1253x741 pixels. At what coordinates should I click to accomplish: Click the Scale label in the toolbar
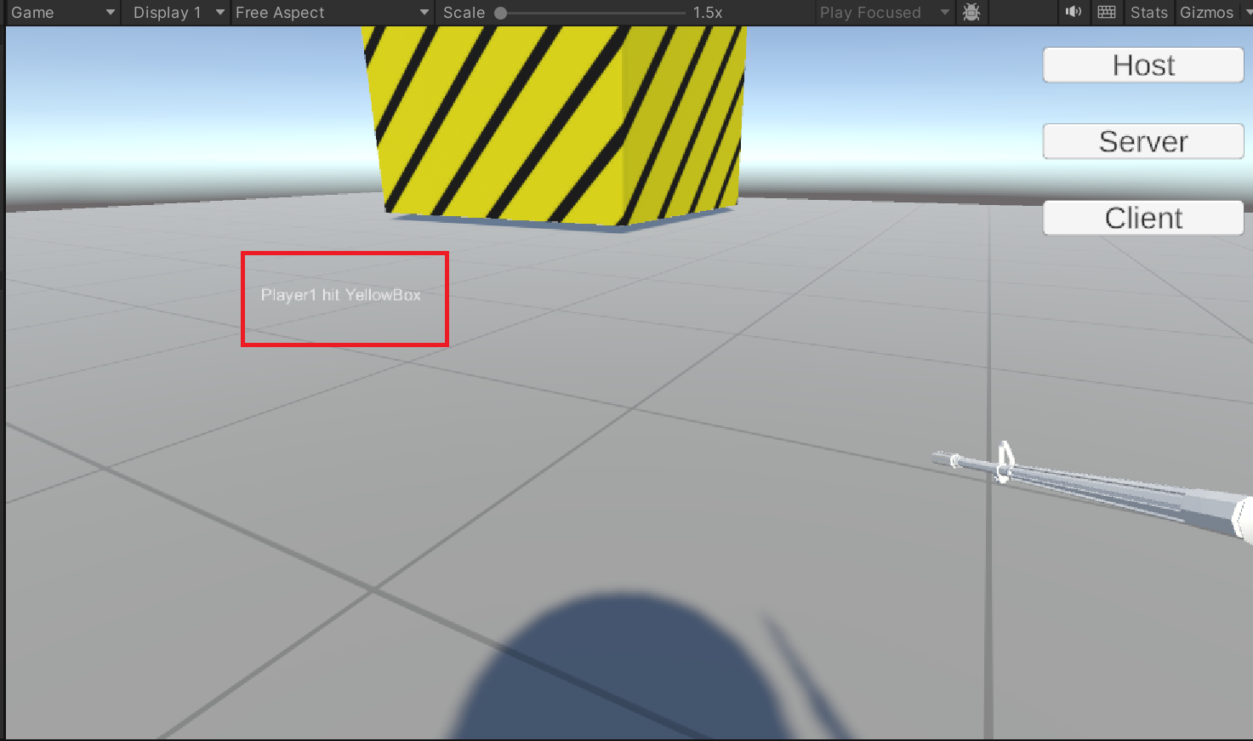(464, 13)
